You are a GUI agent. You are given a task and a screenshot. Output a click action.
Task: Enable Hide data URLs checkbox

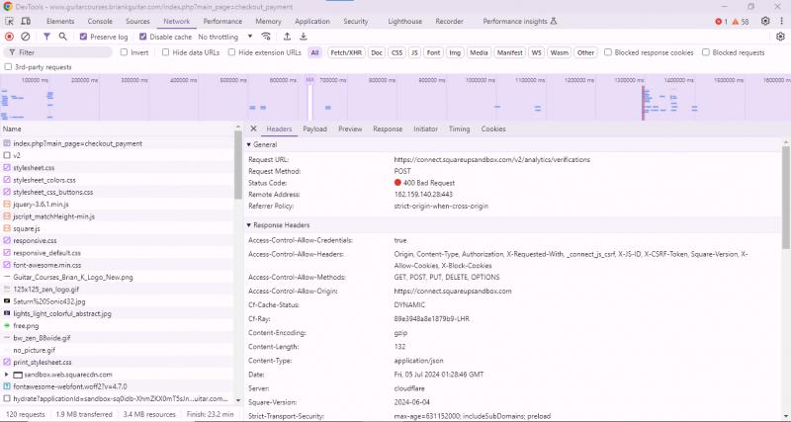tap(165, 52)
